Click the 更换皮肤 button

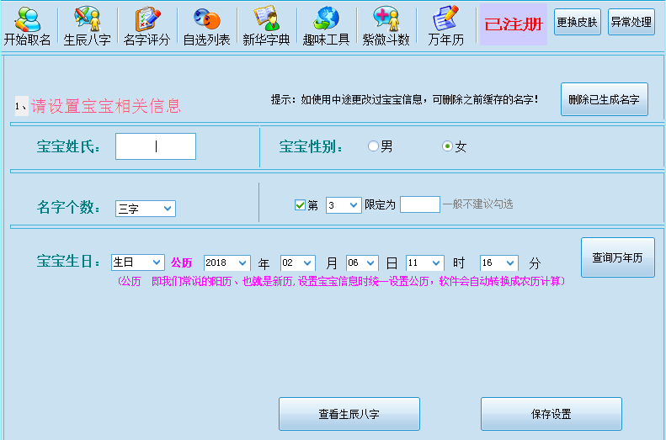click(578, 22)
